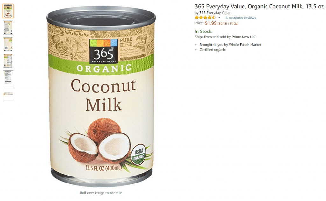Click the USDA Organic seal on the can
Screen dimensions: 326x201
point(139,154)
